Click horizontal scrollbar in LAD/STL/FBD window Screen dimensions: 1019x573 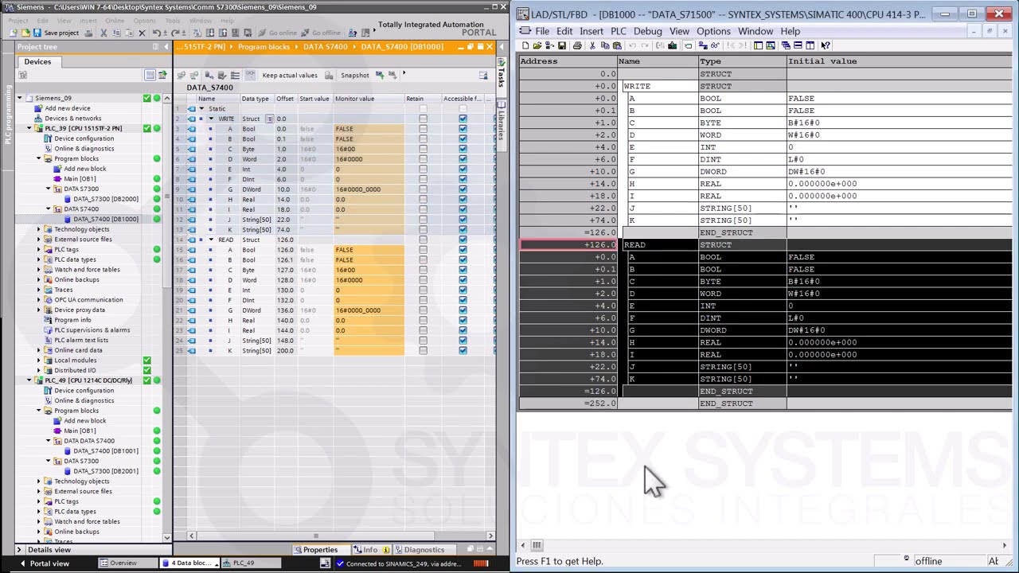[x=764, y=545]
